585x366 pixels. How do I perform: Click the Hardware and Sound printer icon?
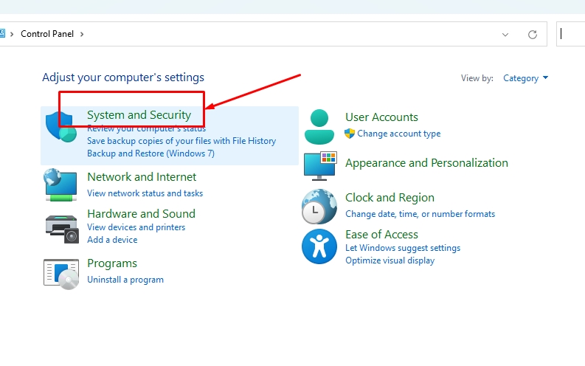click(x=62, y=229)
